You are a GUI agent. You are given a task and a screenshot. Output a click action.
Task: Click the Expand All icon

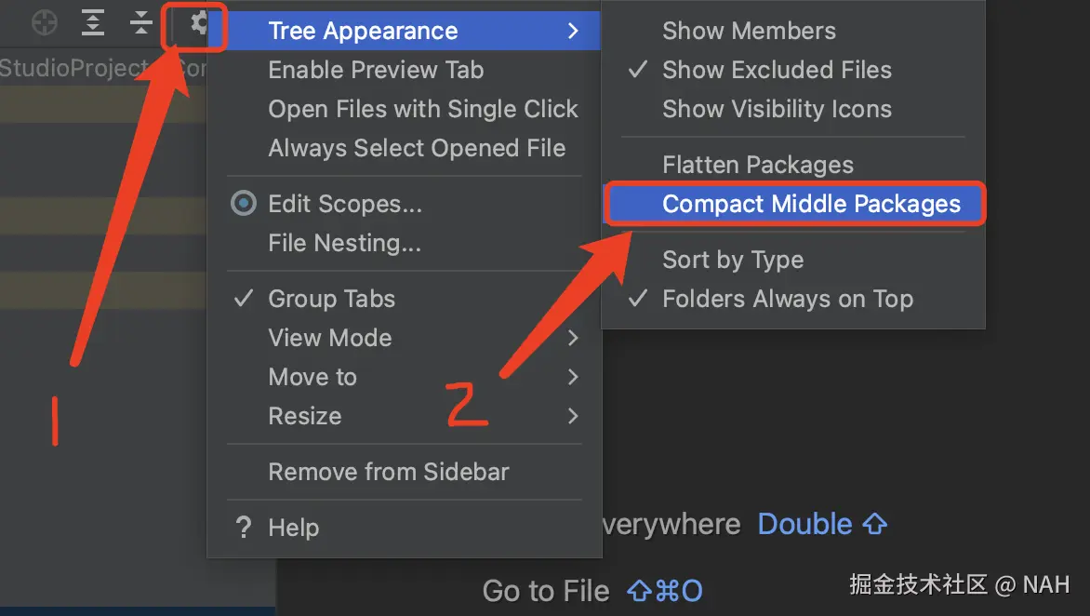point(92,23)
